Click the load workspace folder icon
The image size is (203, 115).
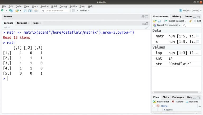pos(155,21)
